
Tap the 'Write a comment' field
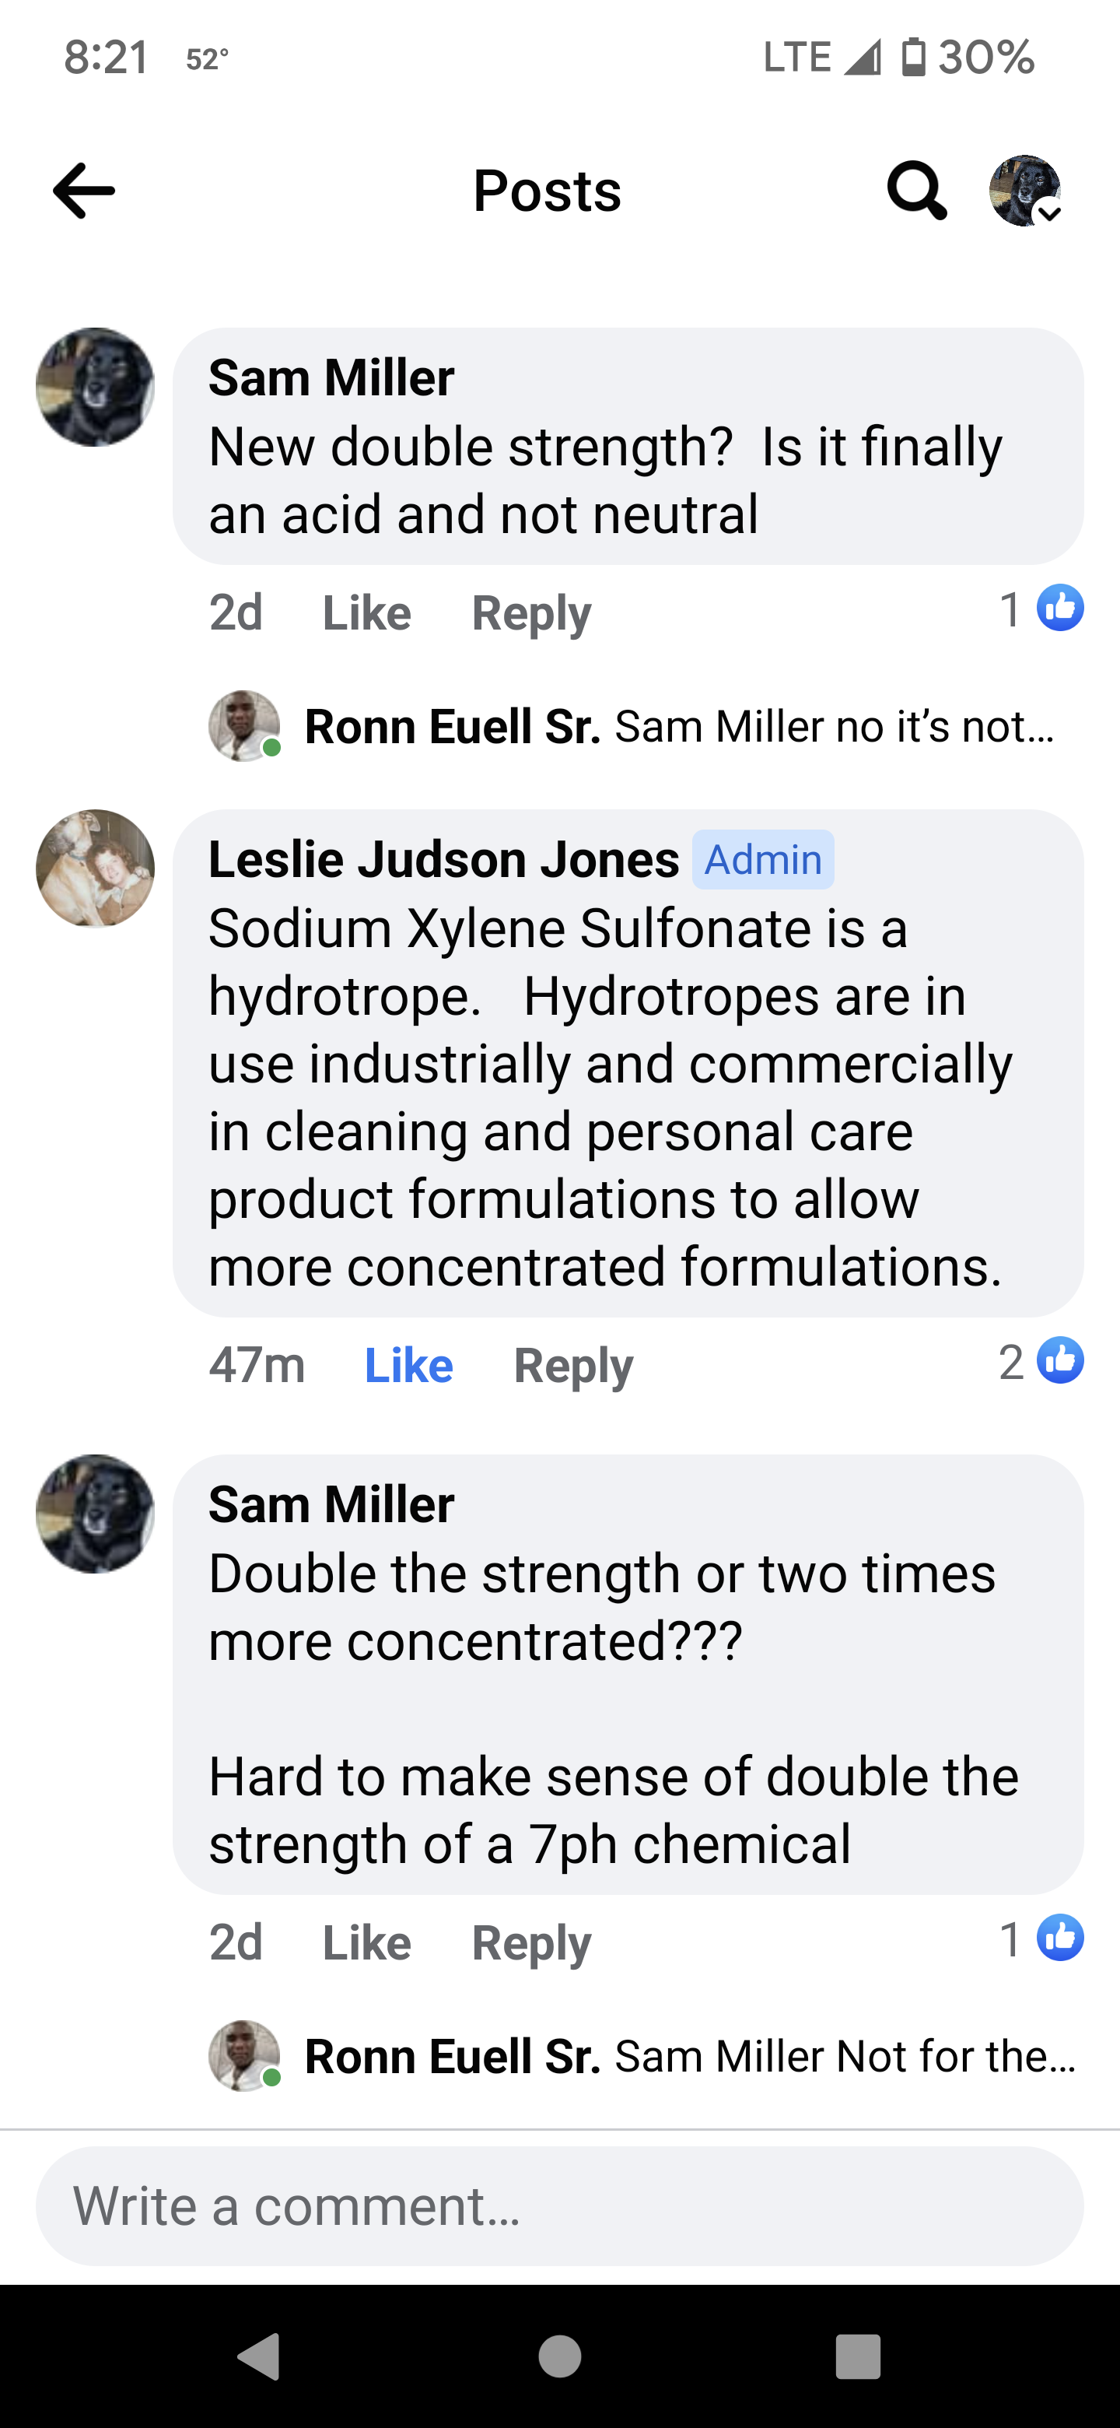coord(559,2206)
